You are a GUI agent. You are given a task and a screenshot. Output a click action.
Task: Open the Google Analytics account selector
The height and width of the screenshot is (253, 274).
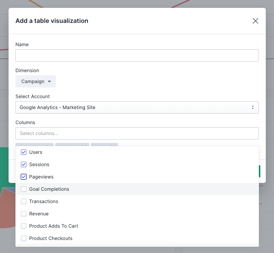[137, 107]
